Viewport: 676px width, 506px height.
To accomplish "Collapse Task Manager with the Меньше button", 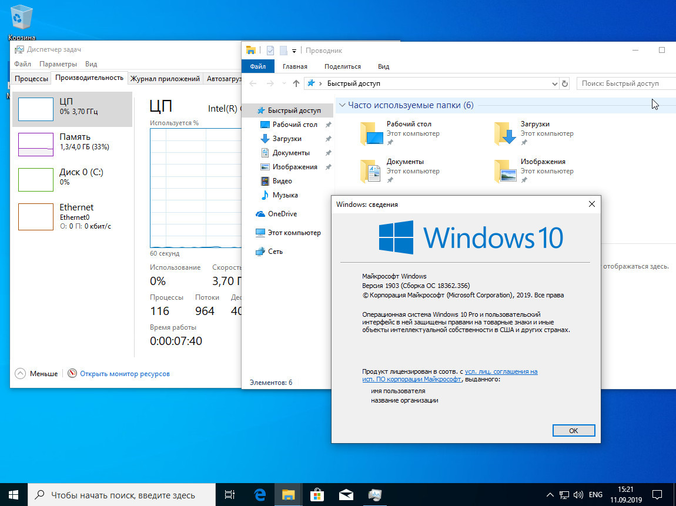I will click(x=36, y=373).
